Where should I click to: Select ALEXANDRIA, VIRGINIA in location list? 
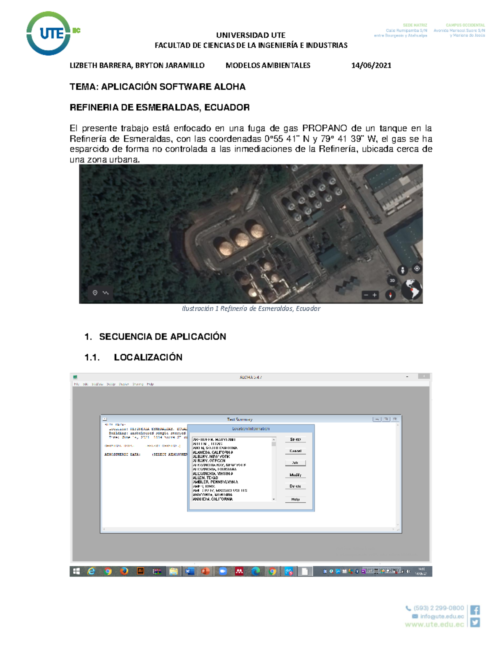click(213, 473)
